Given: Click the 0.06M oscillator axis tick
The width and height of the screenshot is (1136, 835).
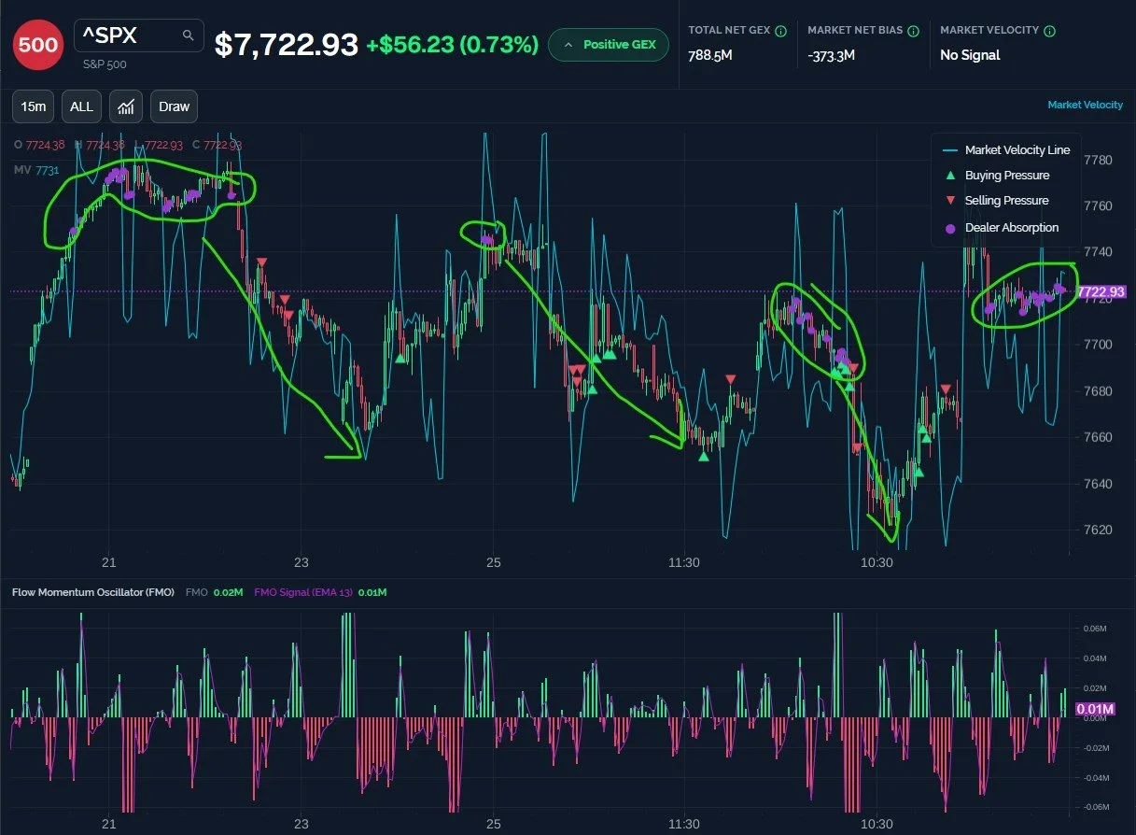Looking at the screenshot, I should point(1094,629).
